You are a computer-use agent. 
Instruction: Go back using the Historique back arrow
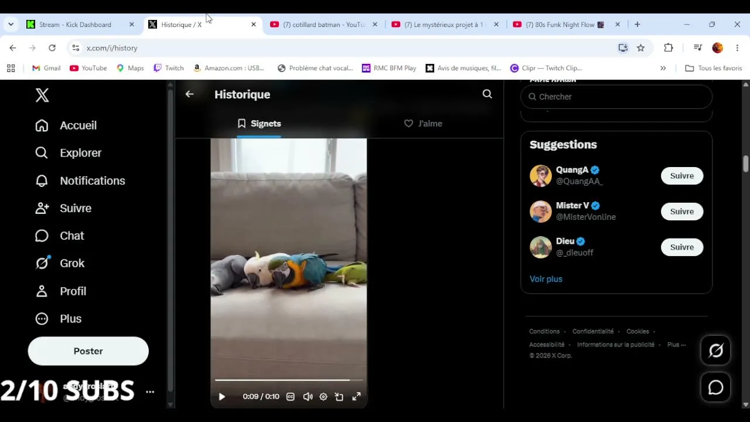click(189, 94)
